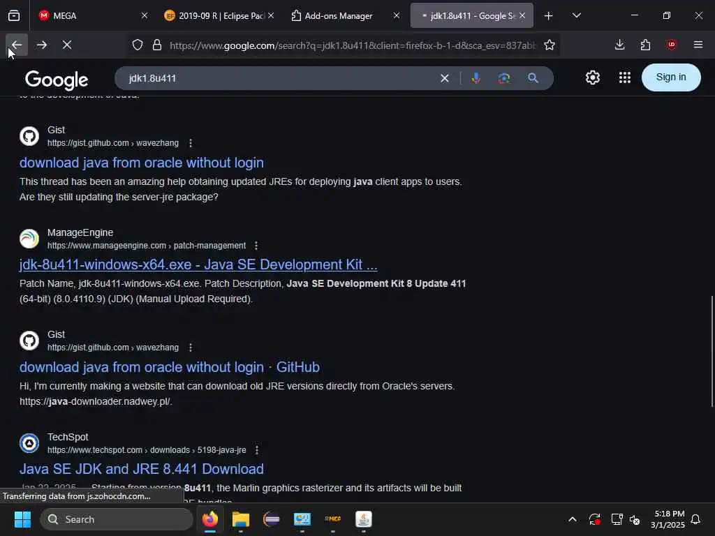Open File Explorer from the taskbar
Image resolution: width=715 pixels, height=536 pixels.
[x=241, y=519]
